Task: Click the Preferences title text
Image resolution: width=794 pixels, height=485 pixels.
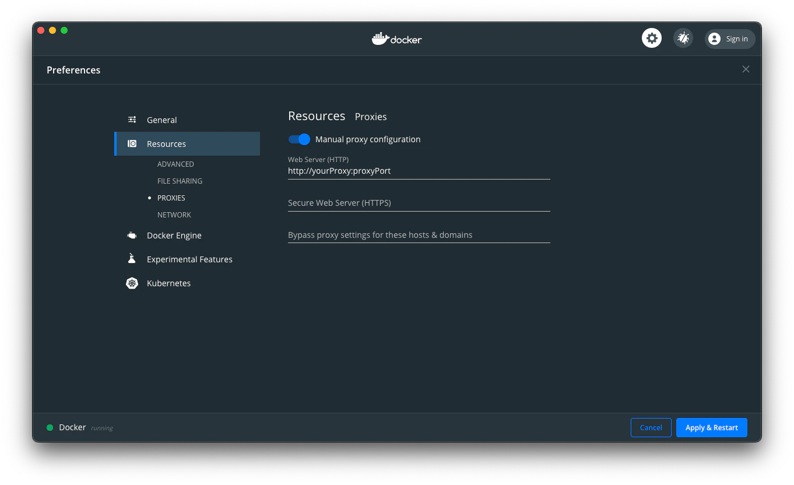Action: pyautogui.click(x=73, y=70)
